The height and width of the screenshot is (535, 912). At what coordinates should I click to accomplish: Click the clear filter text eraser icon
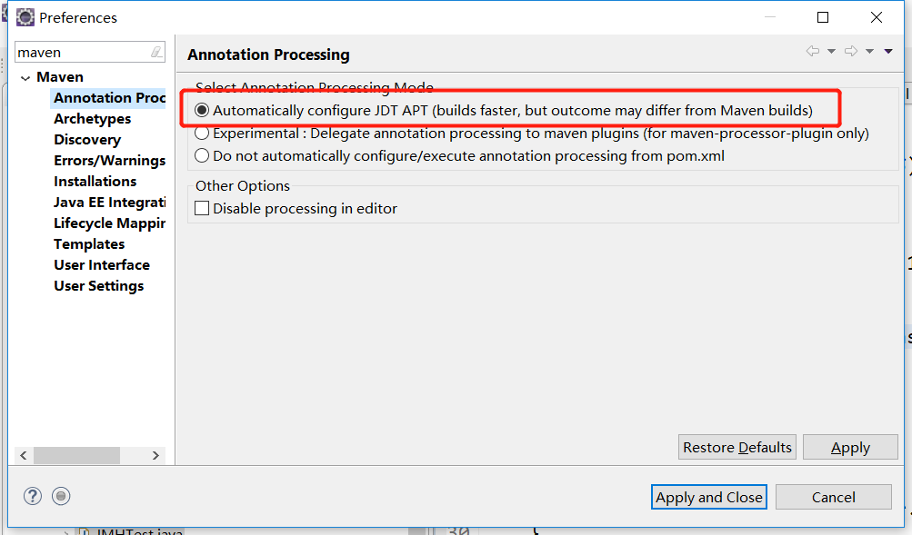coord(156,53)
